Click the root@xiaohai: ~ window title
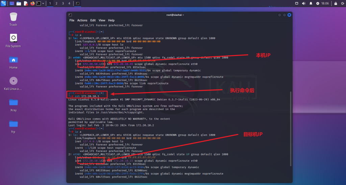Image resolution: width=346 pixels, height=185 pixels. (x=175, y=15)
